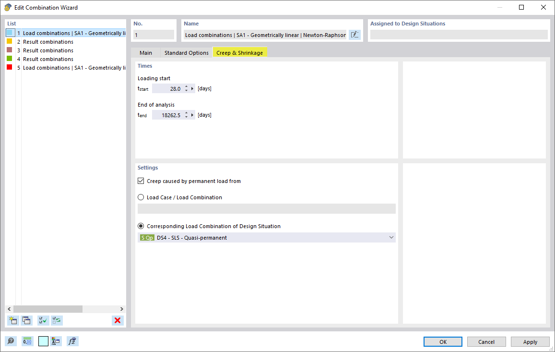Delete the selected combination wizard
The height and width of the screenshot is (352, 555).
coord(118,320)
